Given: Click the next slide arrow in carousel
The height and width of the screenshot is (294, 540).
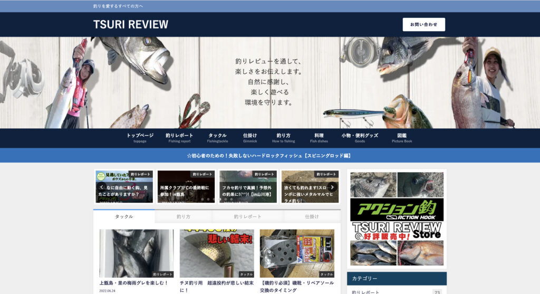Looking at the screenshot, I should tap(332, 186).
